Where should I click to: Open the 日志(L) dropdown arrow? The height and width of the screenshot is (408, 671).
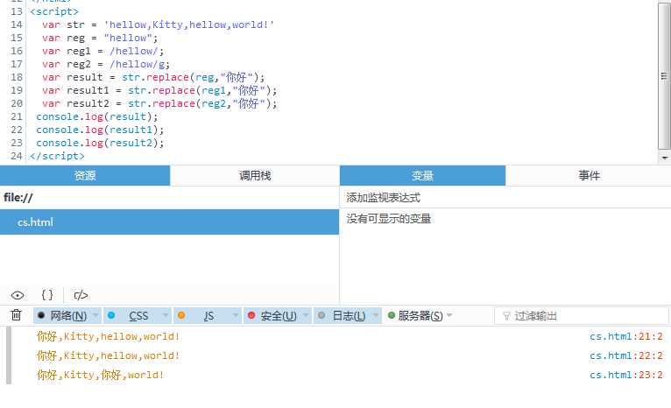click(376, 315)
